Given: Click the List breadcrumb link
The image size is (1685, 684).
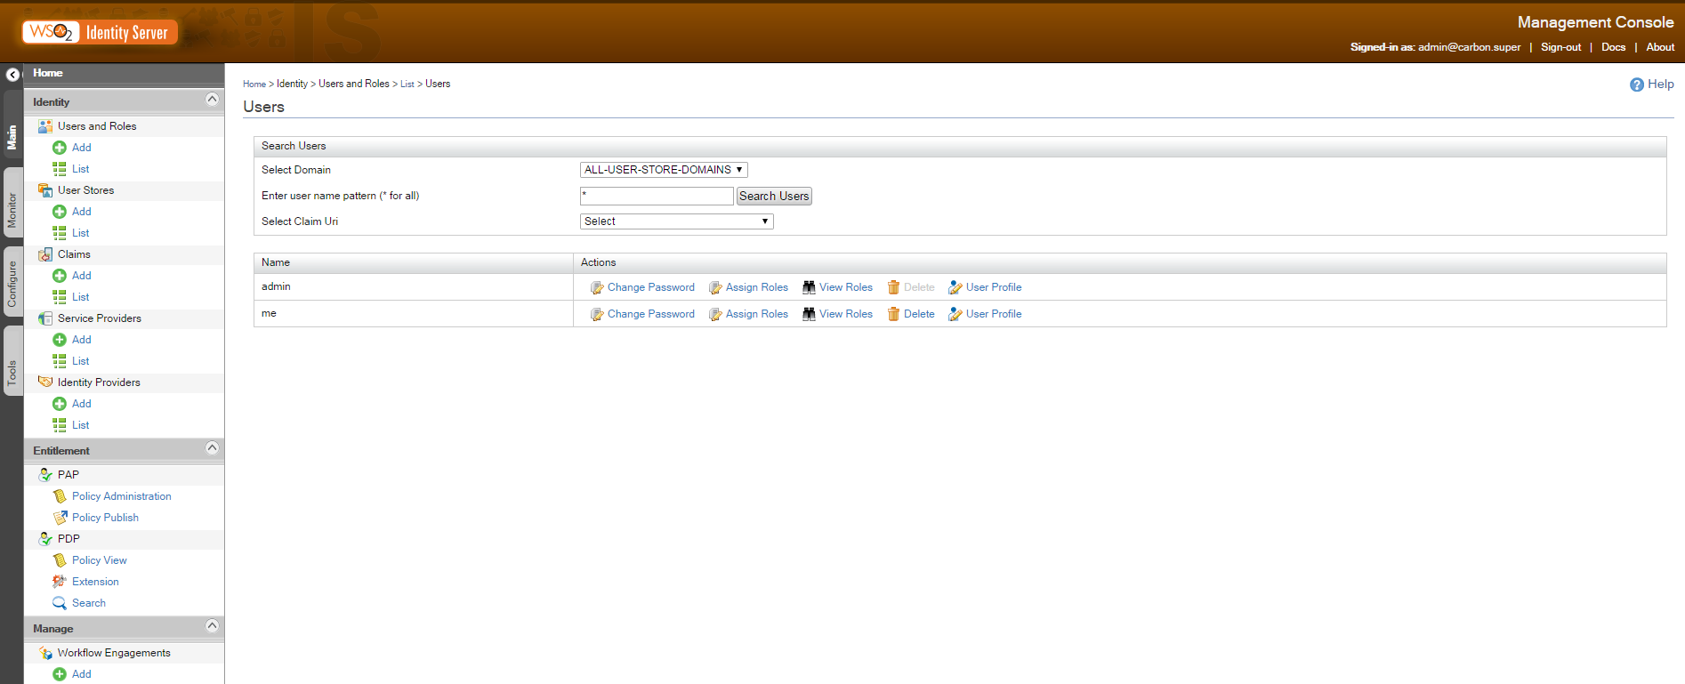Looking at the screenshot, I should point(407,84).
